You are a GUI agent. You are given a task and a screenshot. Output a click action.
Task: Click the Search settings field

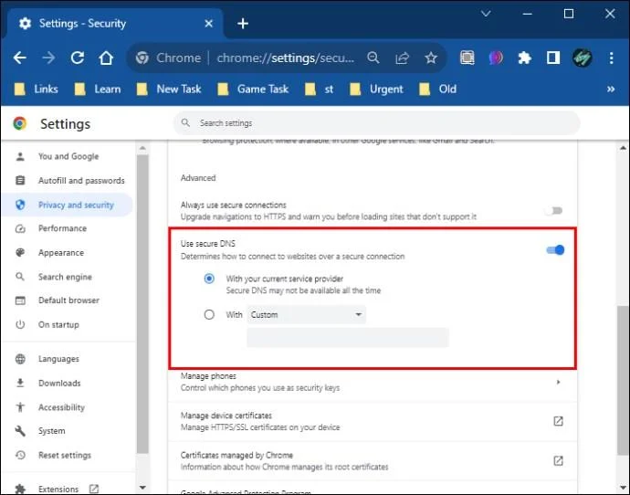pos(376,123)
